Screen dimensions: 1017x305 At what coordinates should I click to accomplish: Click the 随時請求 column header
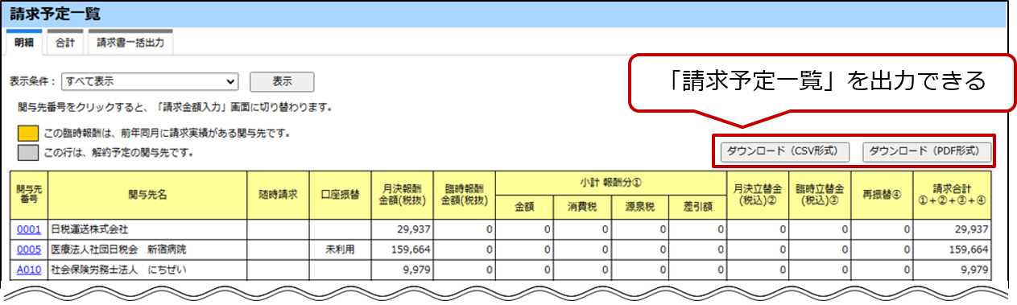[279, 195]
